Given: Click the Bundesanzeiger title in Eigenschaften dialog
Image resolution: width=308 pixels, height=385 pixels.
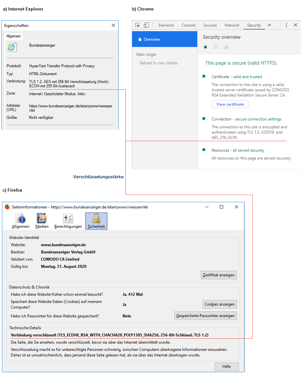Looking at the screenshot, I should click(42, 45).
